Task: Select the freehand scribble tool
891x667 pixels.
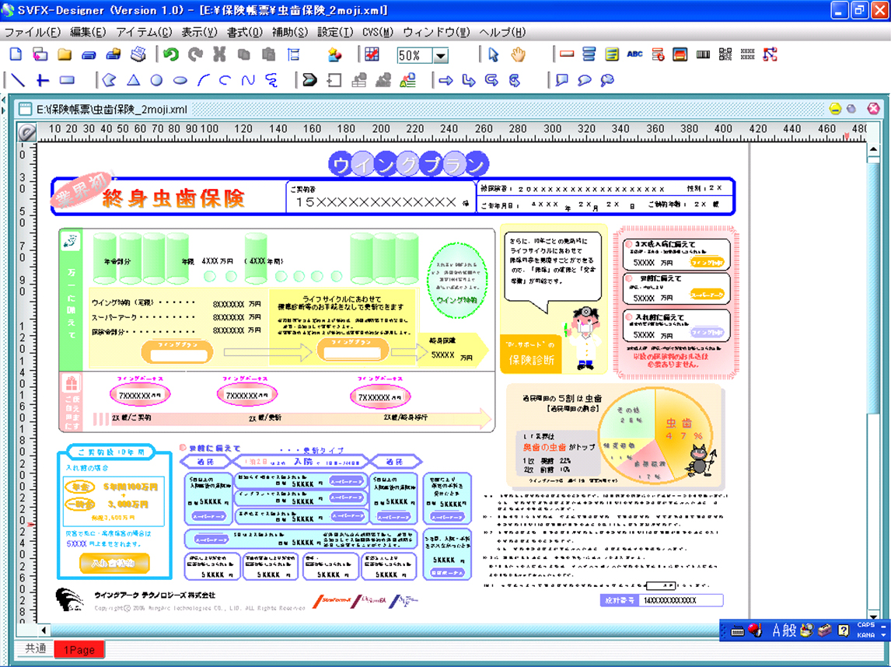Action: [x=271, y=80]
